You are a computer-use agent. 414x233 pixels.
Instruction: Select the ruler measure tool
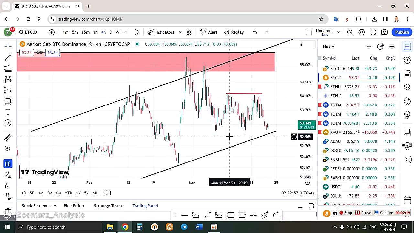[x=8, y=138]
